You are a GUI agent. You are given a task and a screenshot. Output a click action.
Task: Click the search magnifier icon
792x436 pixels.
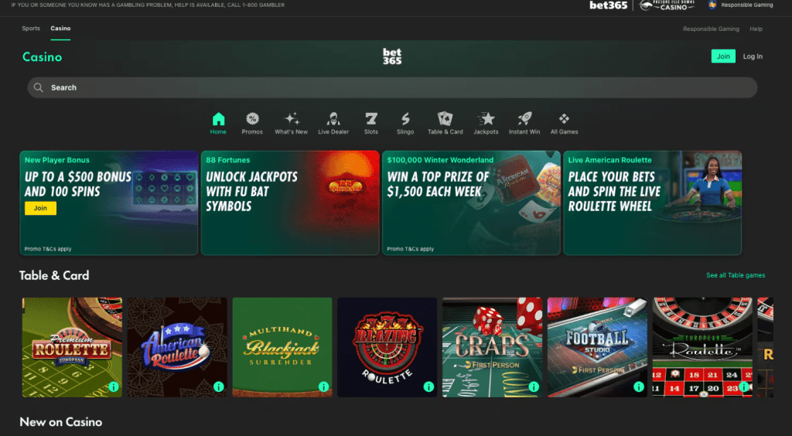pos(39,88)
